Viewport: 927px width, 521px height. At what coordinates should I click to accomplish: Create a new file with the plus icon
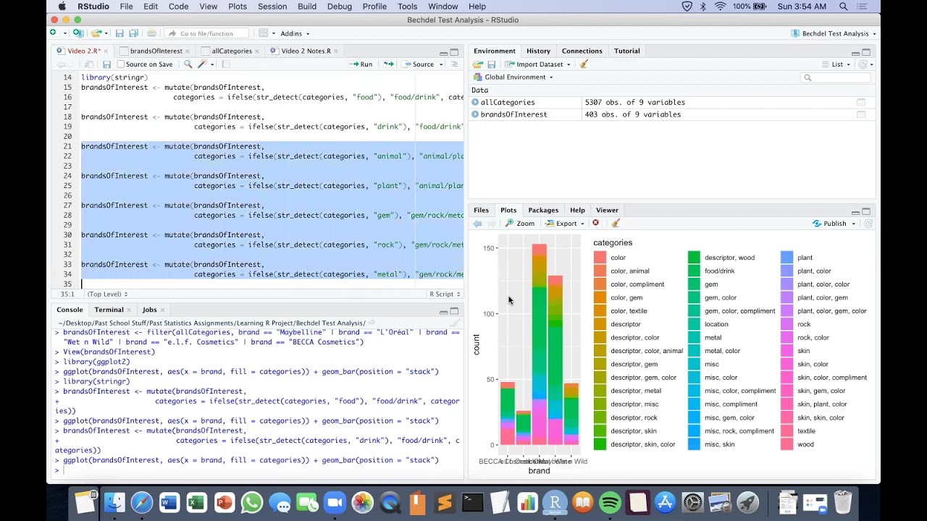click(53, 33)
